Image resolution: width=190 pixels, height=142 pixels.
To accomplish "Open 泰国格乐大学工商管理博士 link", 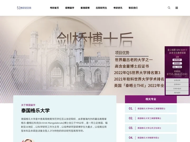I will [x=149, y=118].
